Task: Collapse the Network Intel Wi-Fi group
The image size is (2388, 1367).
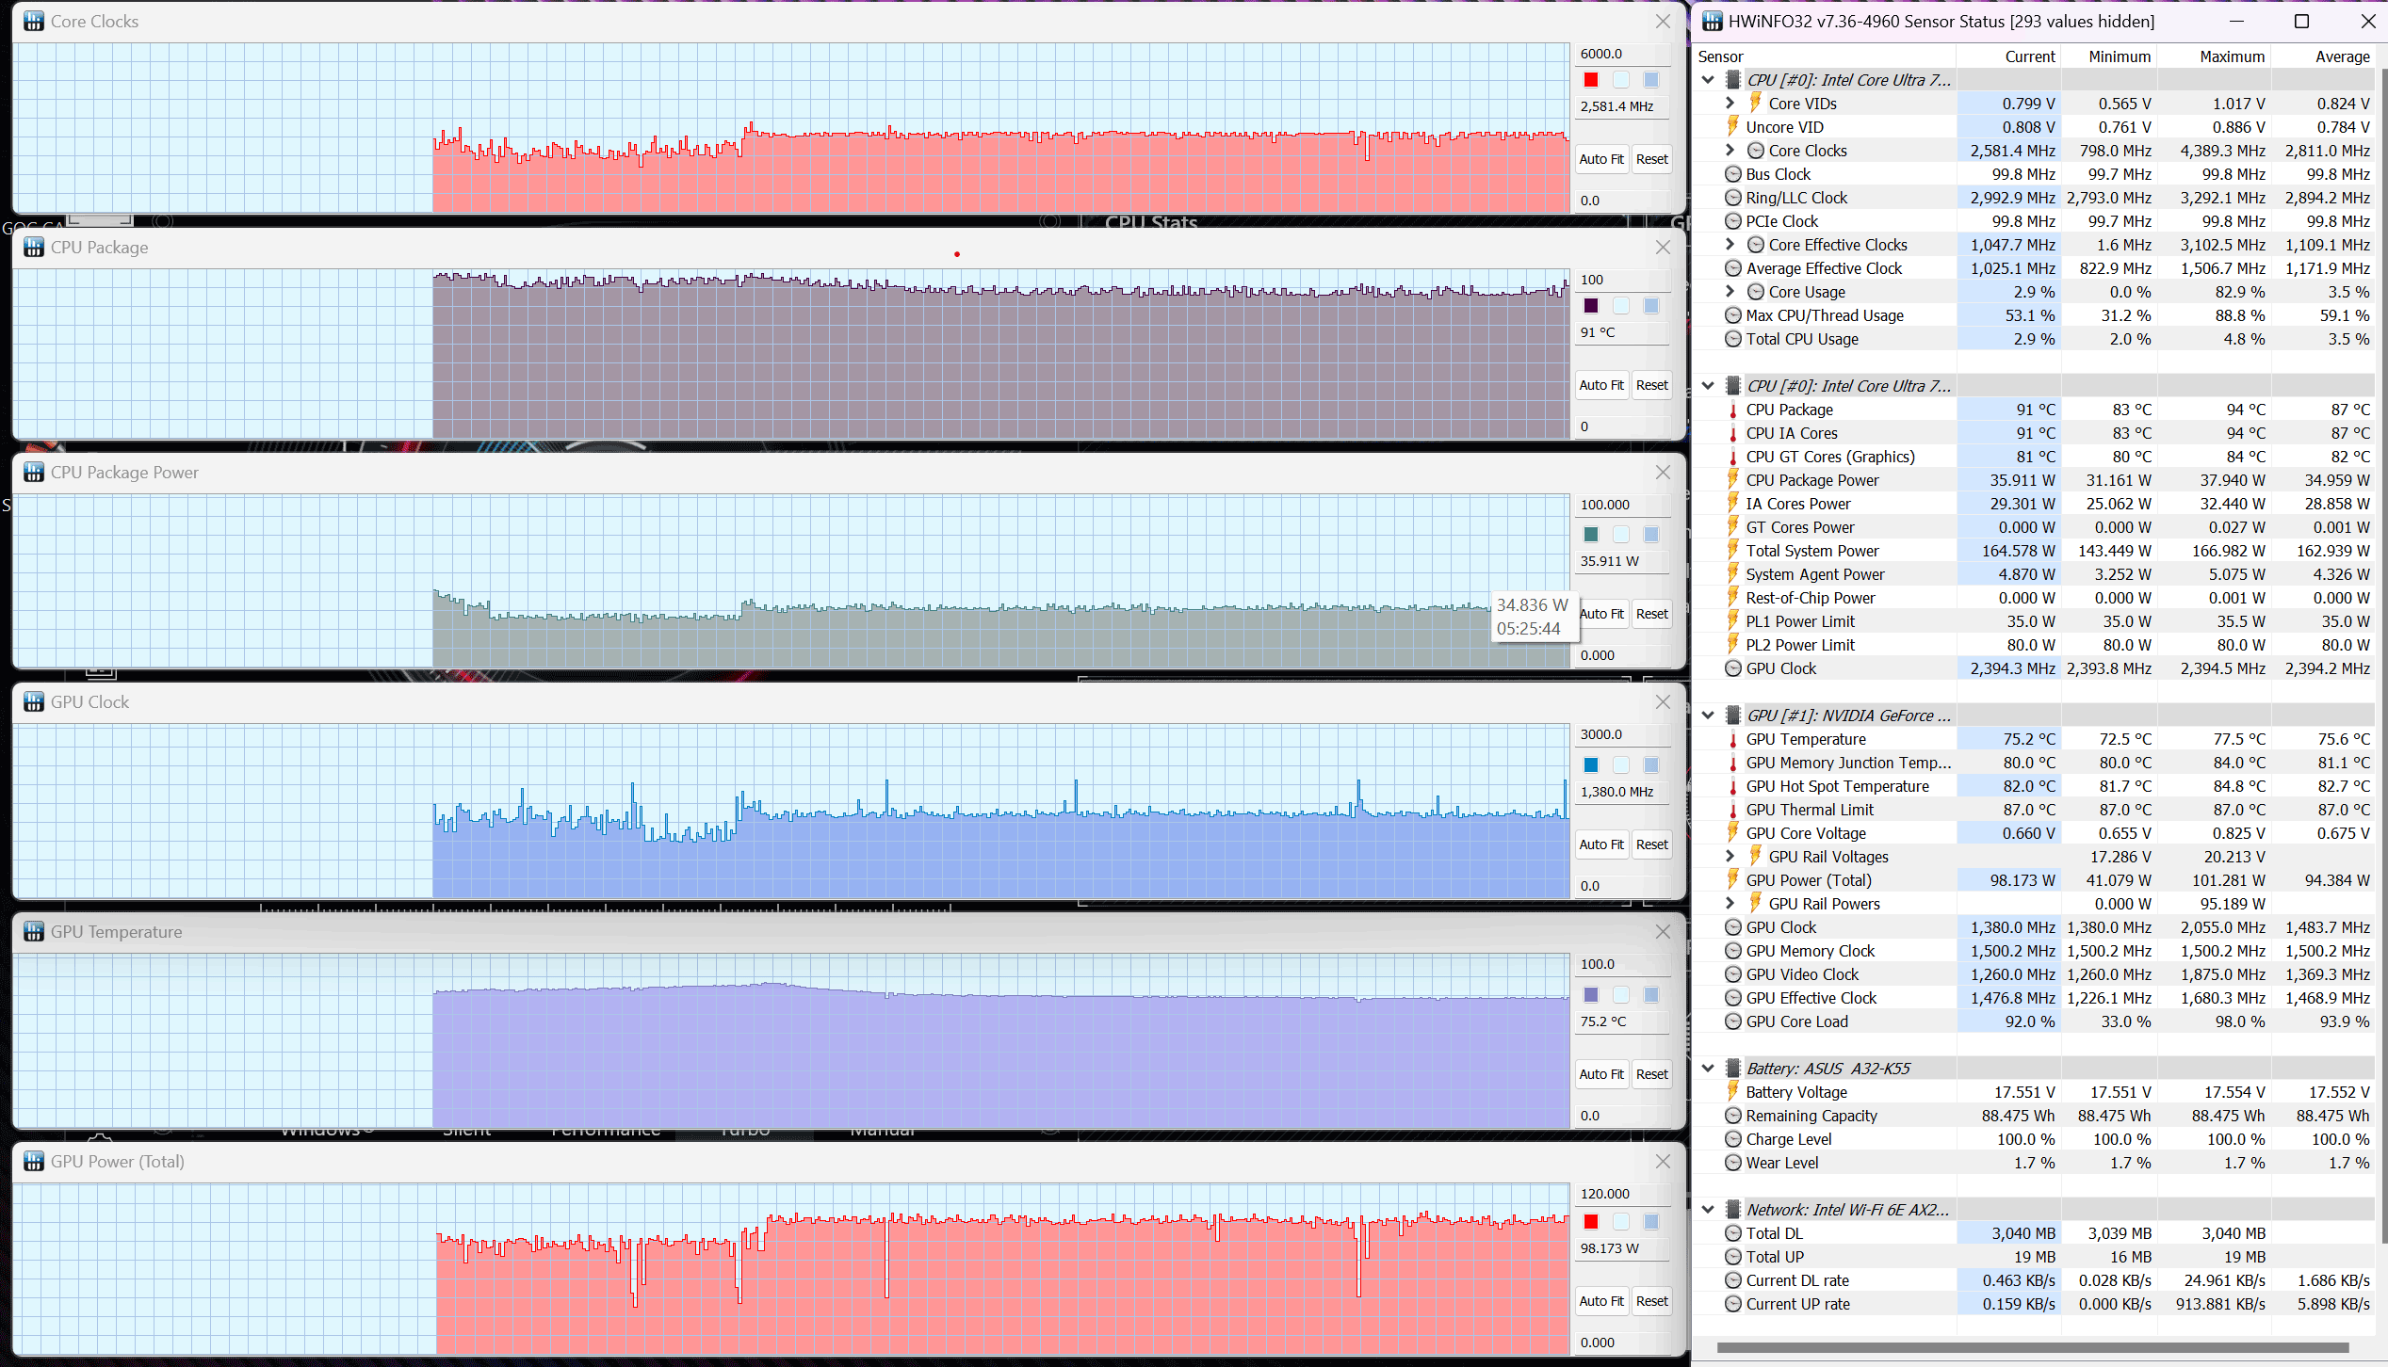Action: [x=1708, y=1210]
